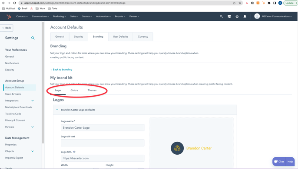Open the settings gear icon
The width and height of the screenshot is (298, 169).
pos(237,16)
